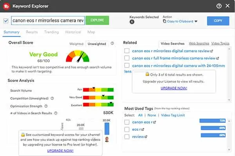
Task: Click the 530K videos count value
Action: [108, 113]
